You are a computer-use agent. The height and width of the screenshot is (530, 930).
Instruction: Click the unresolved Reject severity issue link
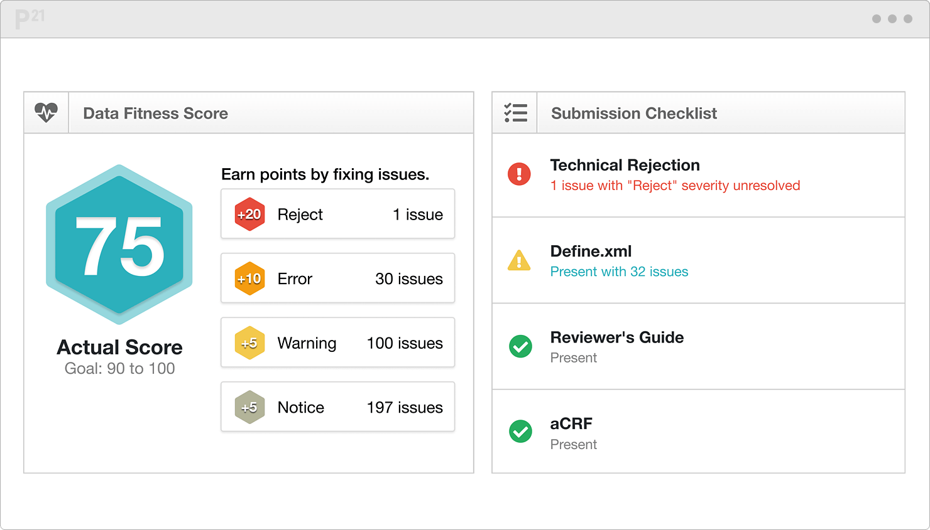(x=675, y=185)
